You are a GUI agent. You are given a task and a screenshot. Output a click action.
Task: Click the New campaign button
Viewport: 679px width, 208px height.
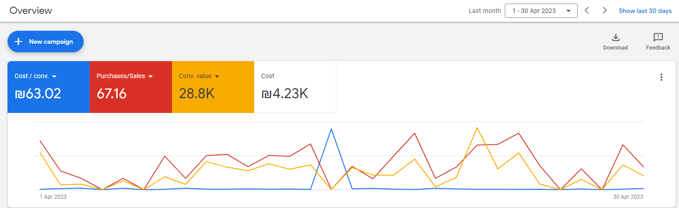click(x=45, y=42)
